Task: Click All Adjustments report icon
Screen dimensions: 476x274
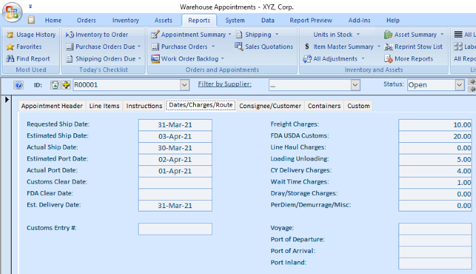Action: (307, 58)
